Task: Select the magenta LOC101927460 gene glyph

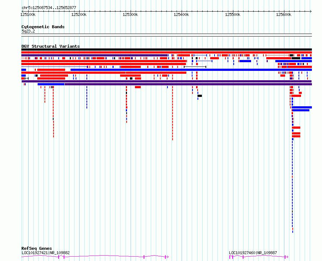Action: (259, 257)
